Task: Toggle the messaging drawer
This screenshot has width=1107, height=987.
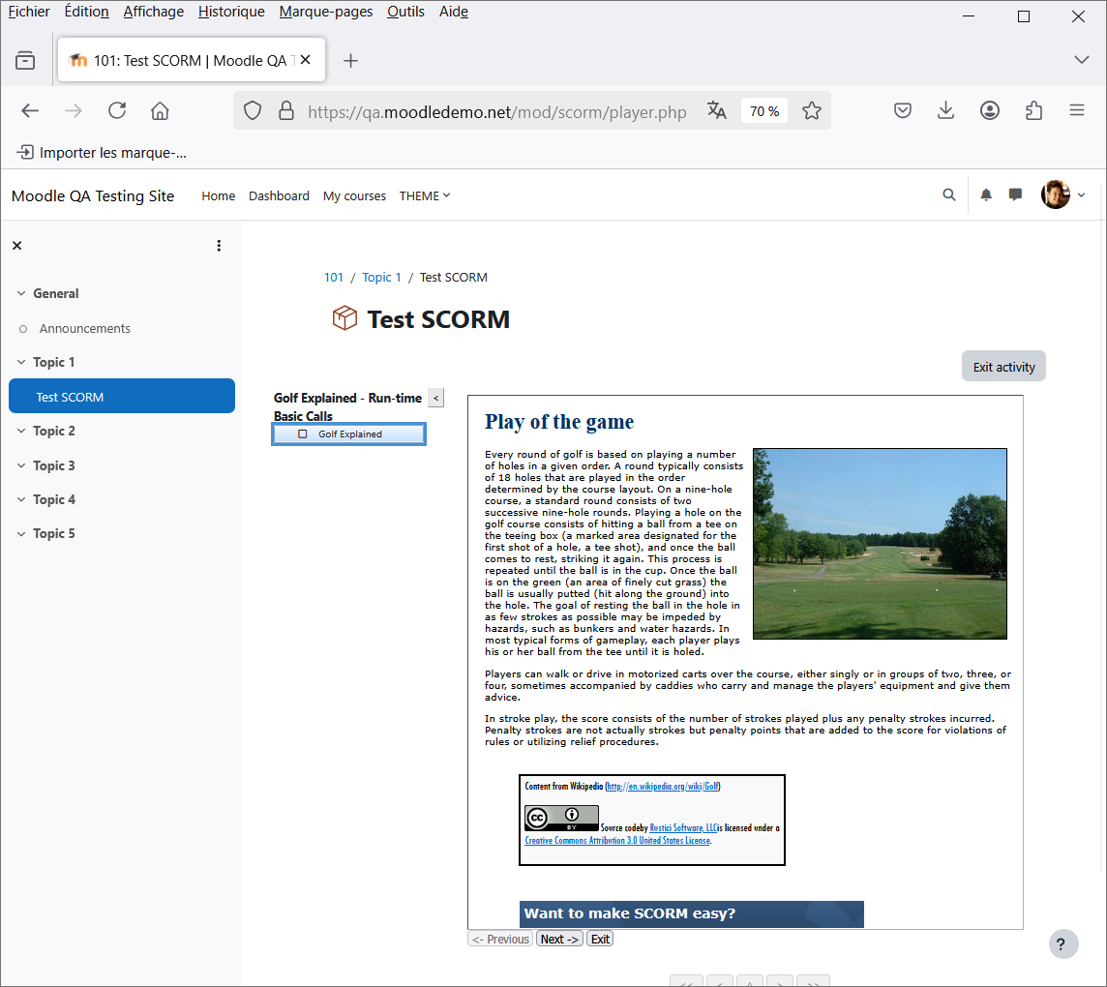Action: (1015, 194)
